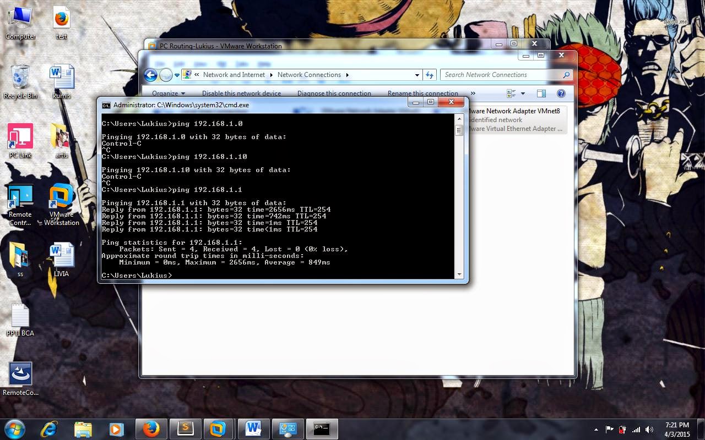Launch the RemoteCo... desktop shortcut
Viewport: 705px width, 440px height.
coord(20,378)
